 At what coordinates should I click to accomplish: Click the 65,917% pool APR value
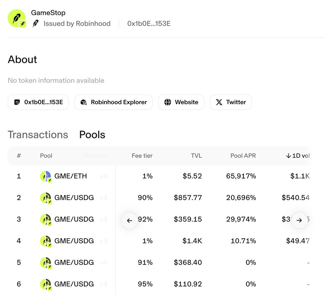241,176
